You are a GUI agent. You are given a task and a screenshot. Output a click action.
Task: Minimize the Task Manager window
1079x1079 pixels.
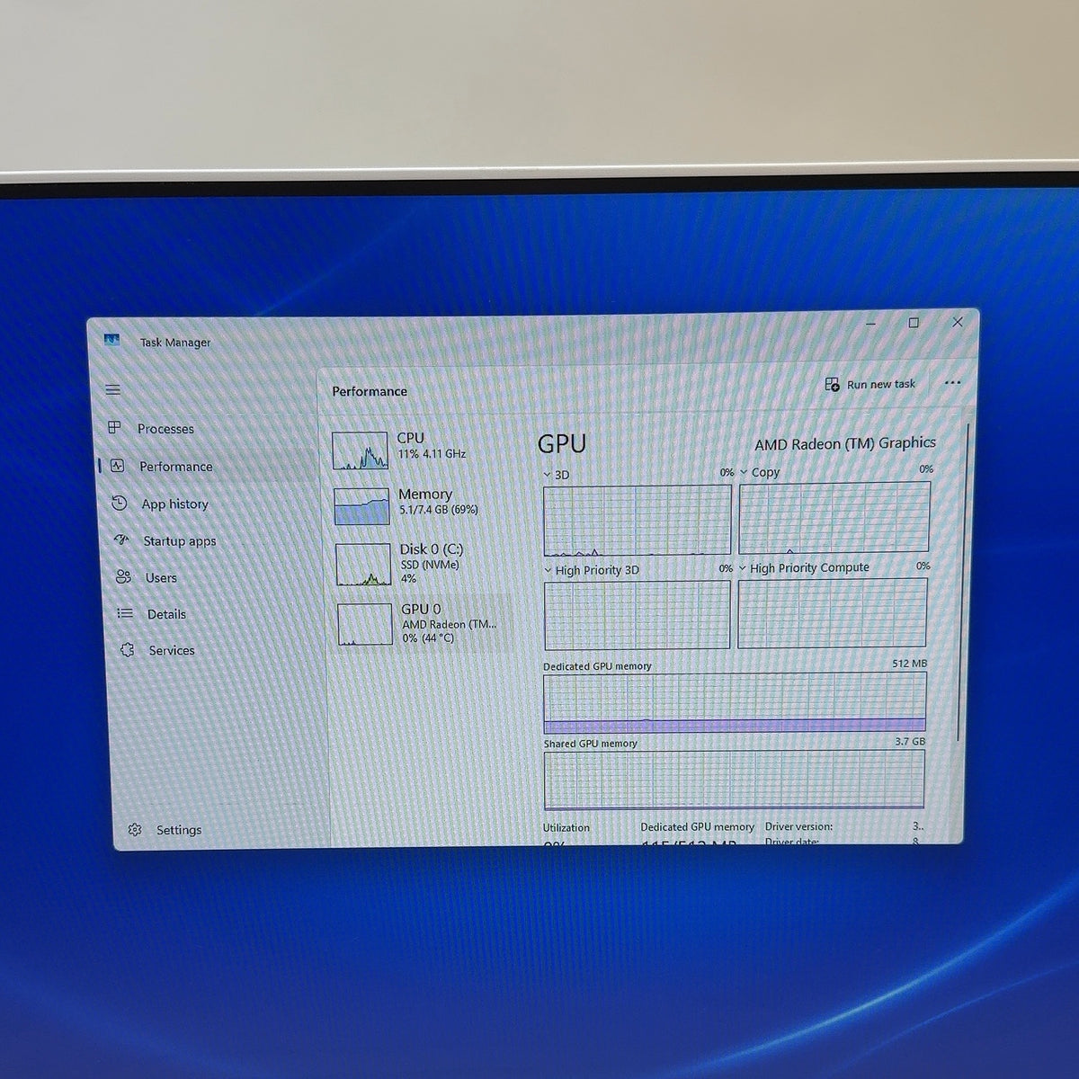point(871,323)
